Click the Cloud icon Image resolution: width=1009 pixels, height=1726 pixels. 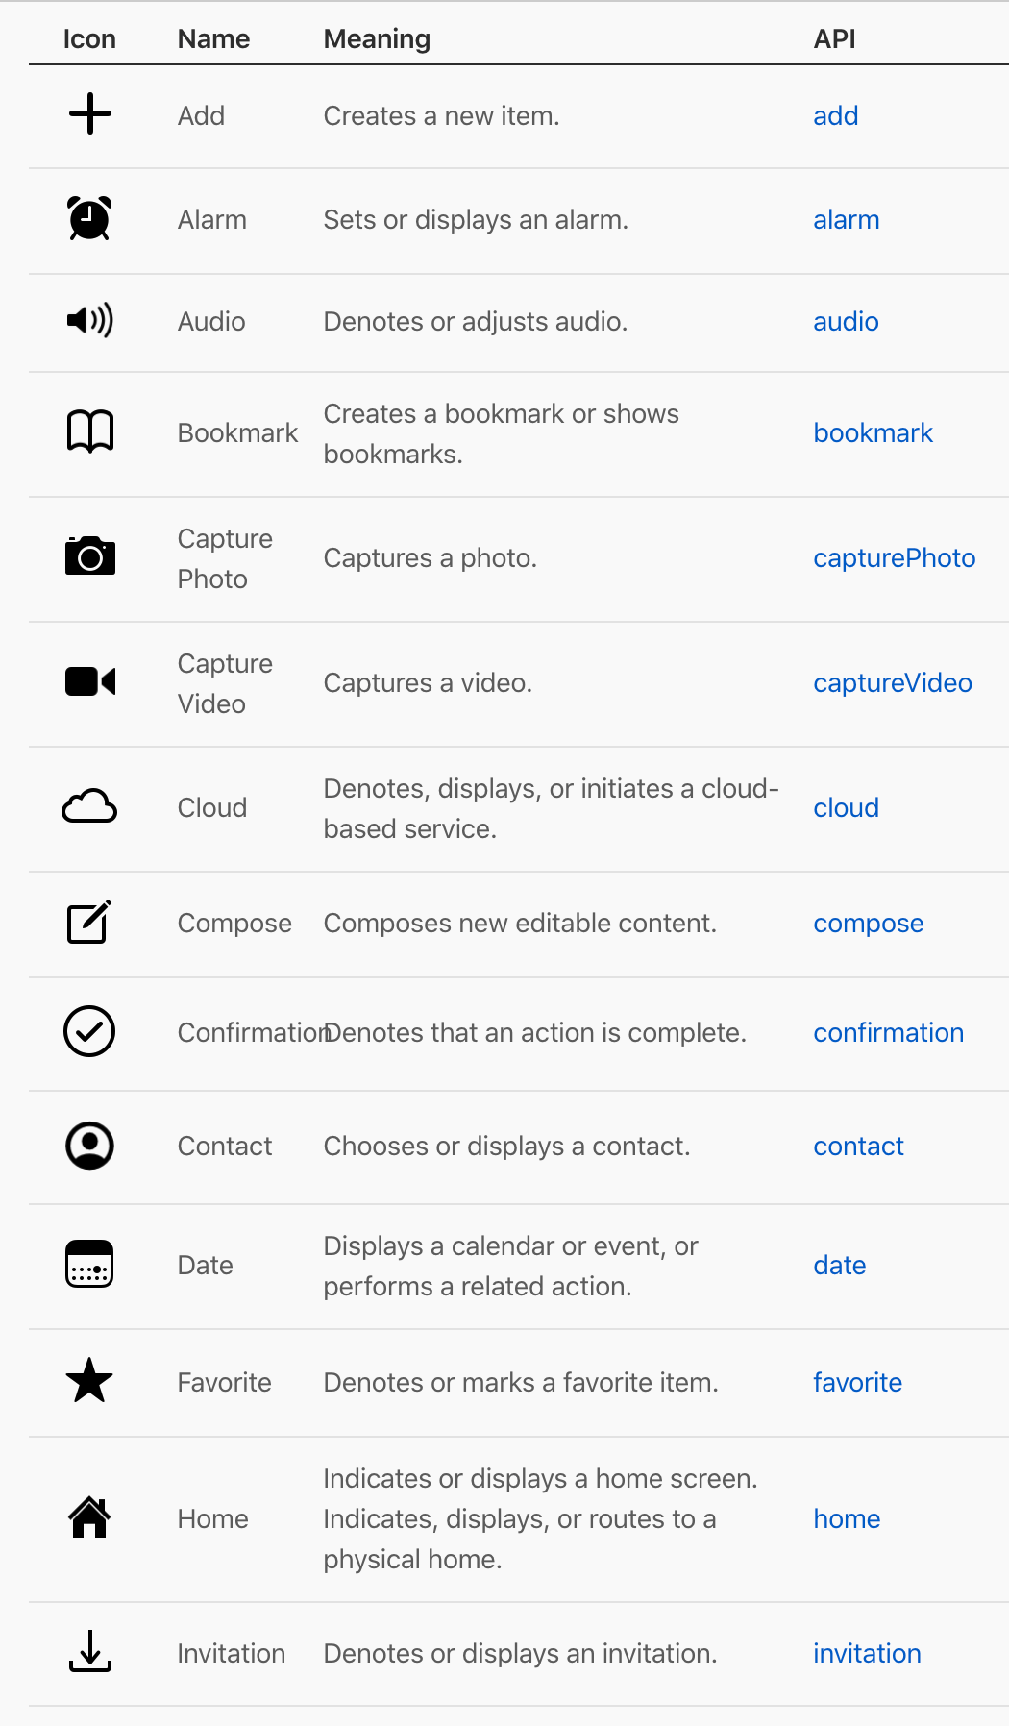tap(89, 806)
